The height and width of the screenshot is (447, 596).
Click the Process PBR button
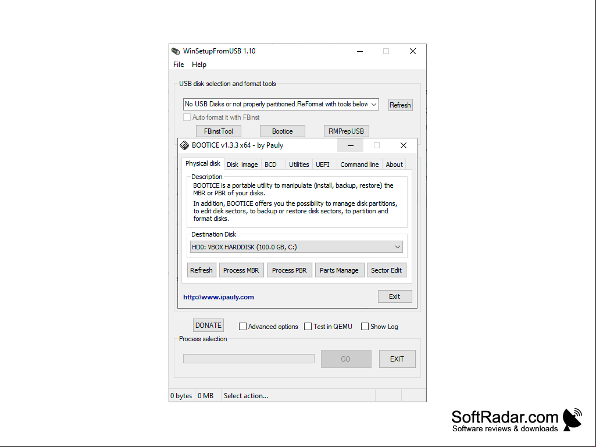[289, 270]
